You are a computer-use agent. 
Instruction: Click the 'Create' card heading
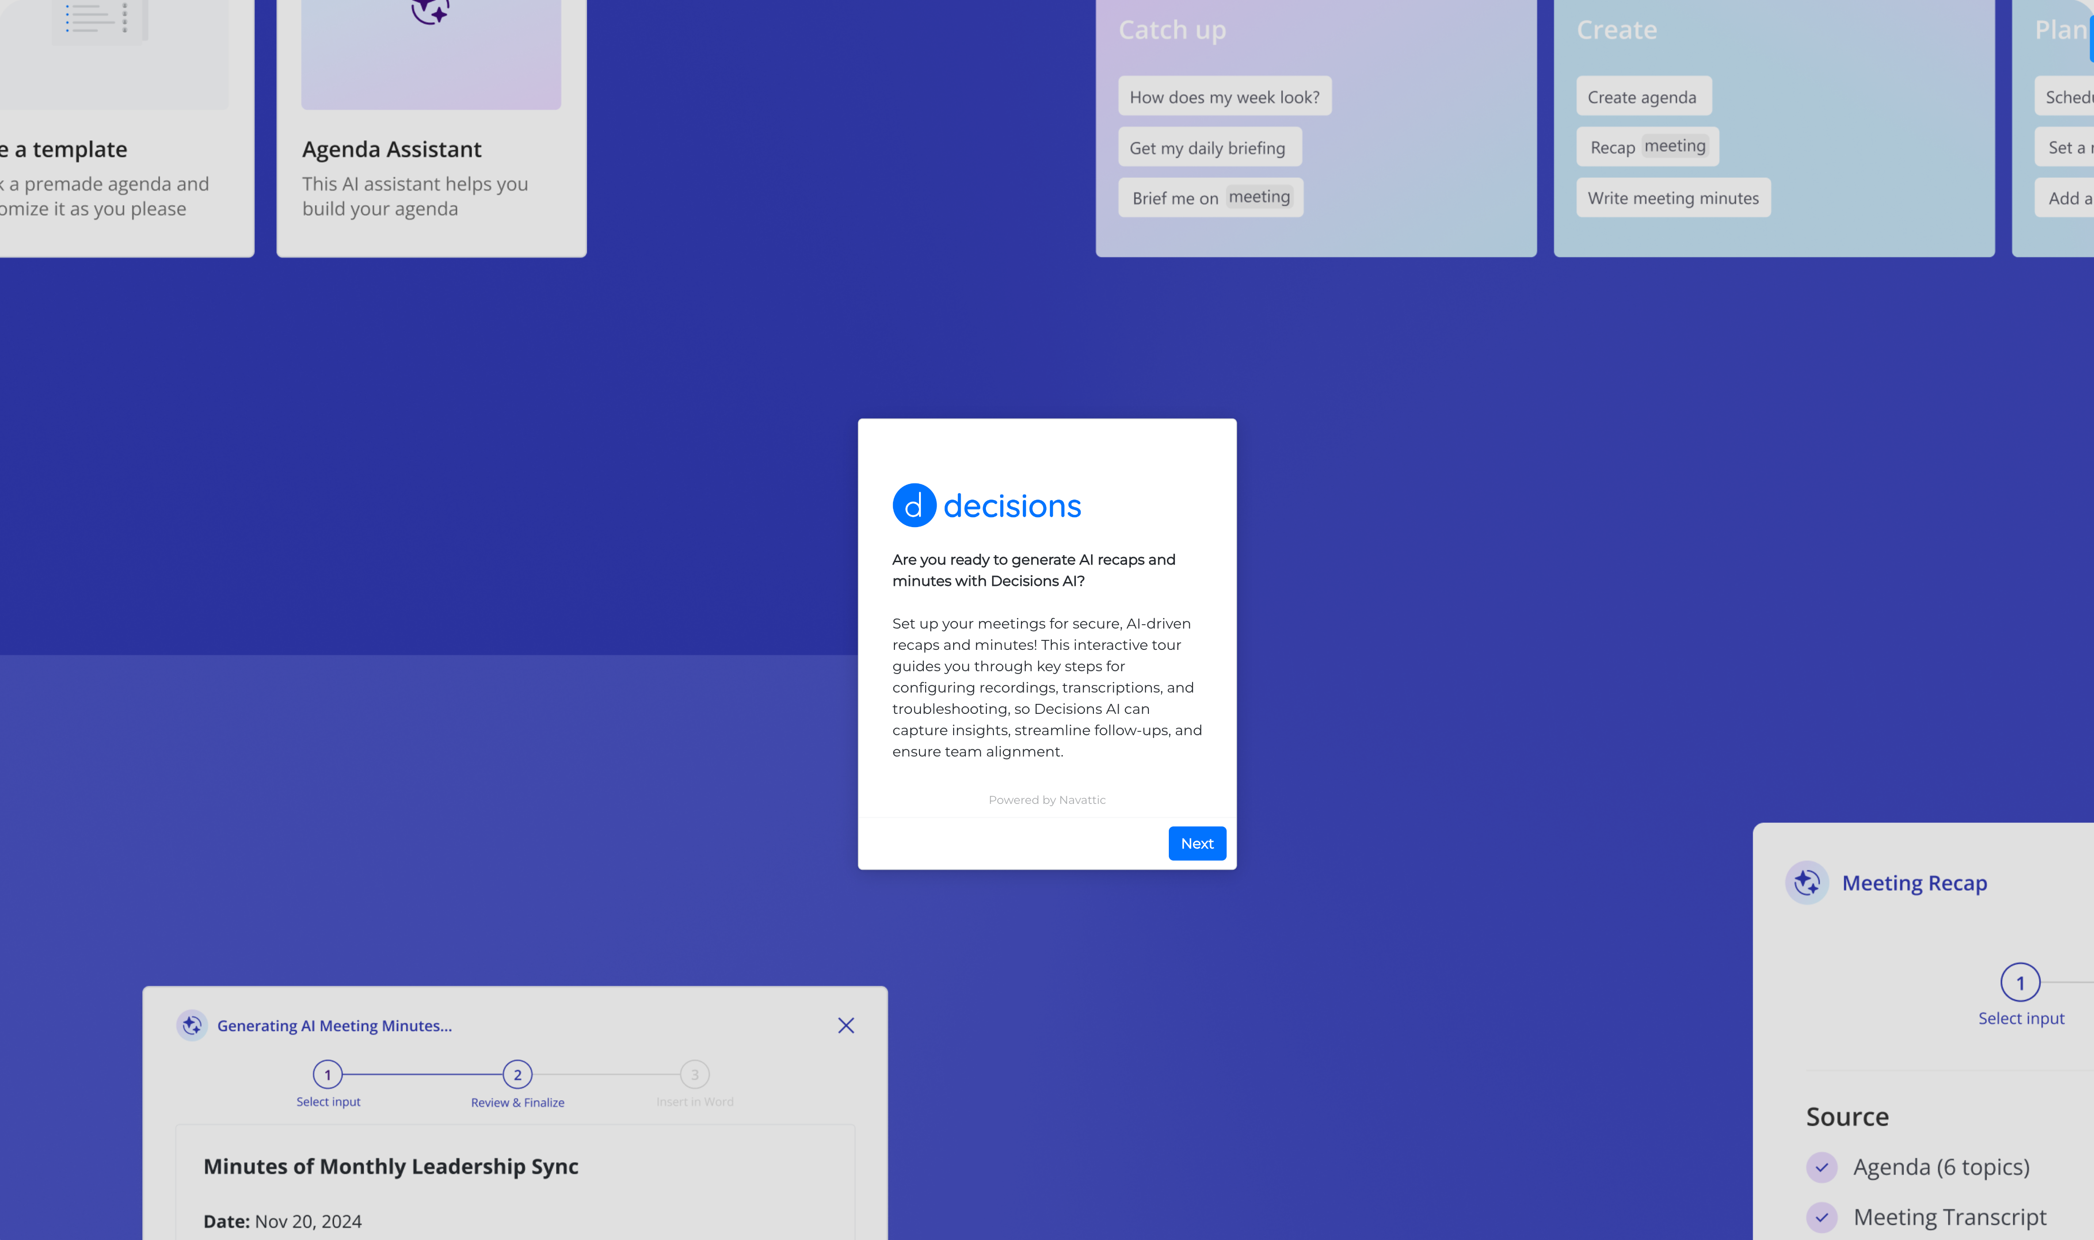(x=1616, y=30)
